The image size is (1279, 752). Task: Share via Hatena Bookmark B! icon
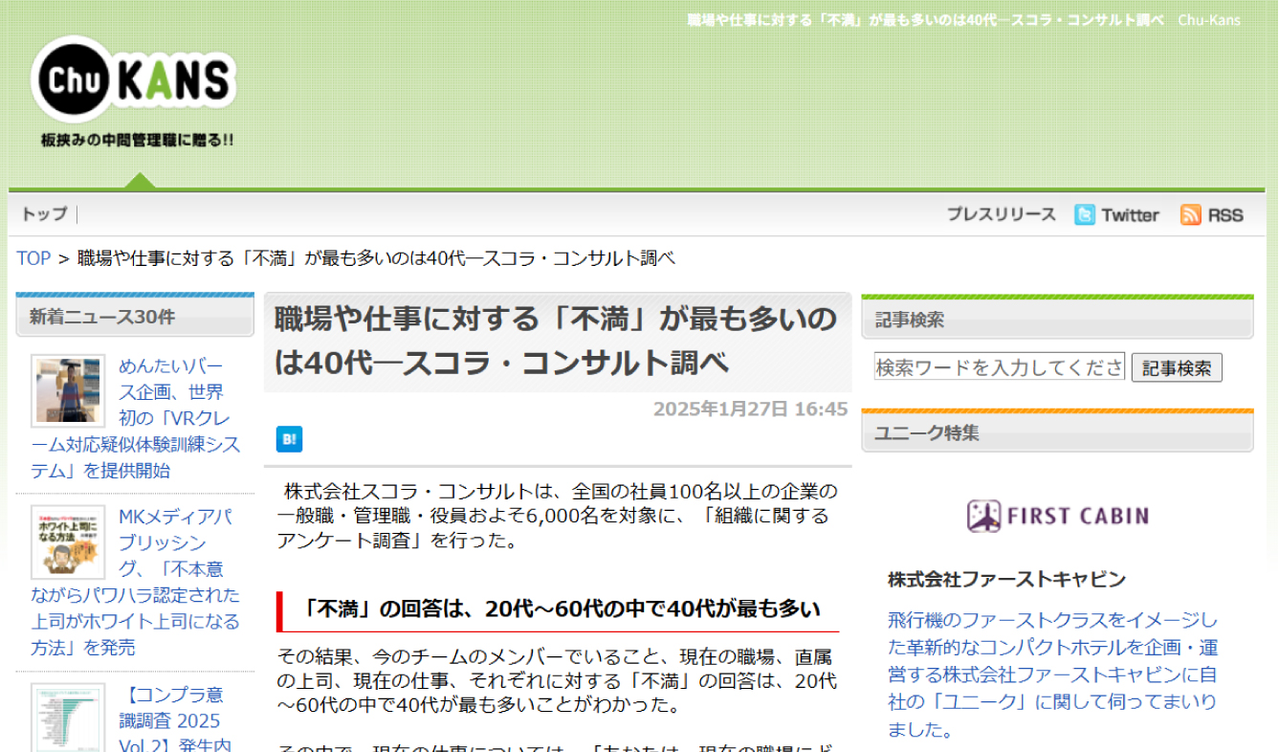tap(289, 439)
